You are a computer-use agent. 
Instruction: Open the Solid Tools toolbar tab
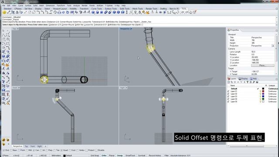[125, 9]
